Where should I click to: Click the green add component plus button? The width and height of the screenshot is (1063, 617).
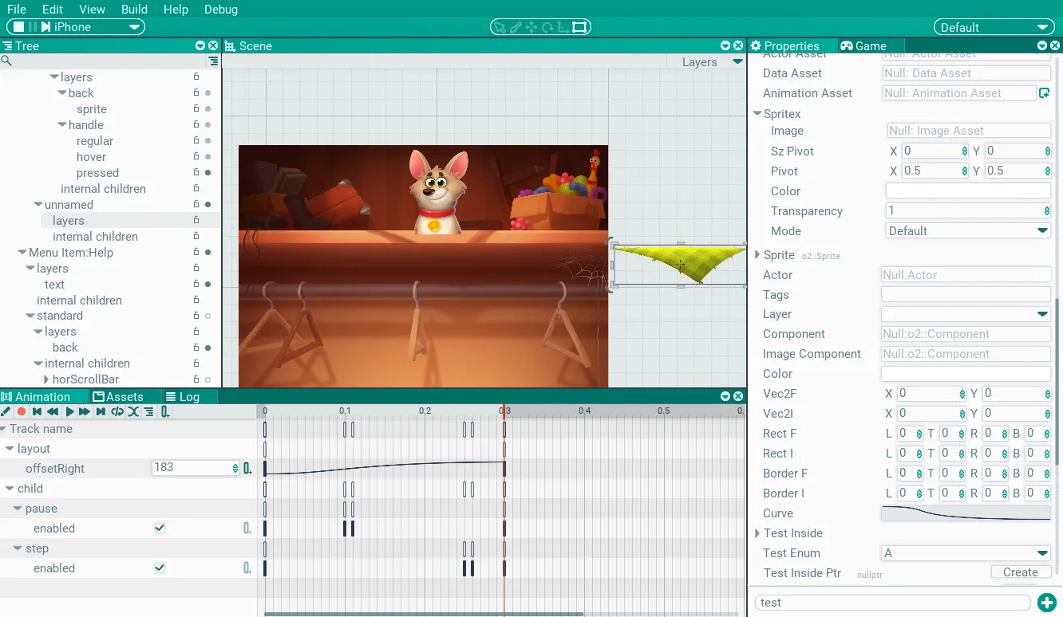pos(1046,603)
